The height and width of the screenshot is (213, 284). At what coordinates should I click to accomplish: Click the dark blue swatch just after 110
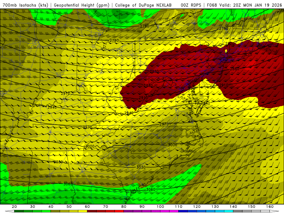pos(183,211)
